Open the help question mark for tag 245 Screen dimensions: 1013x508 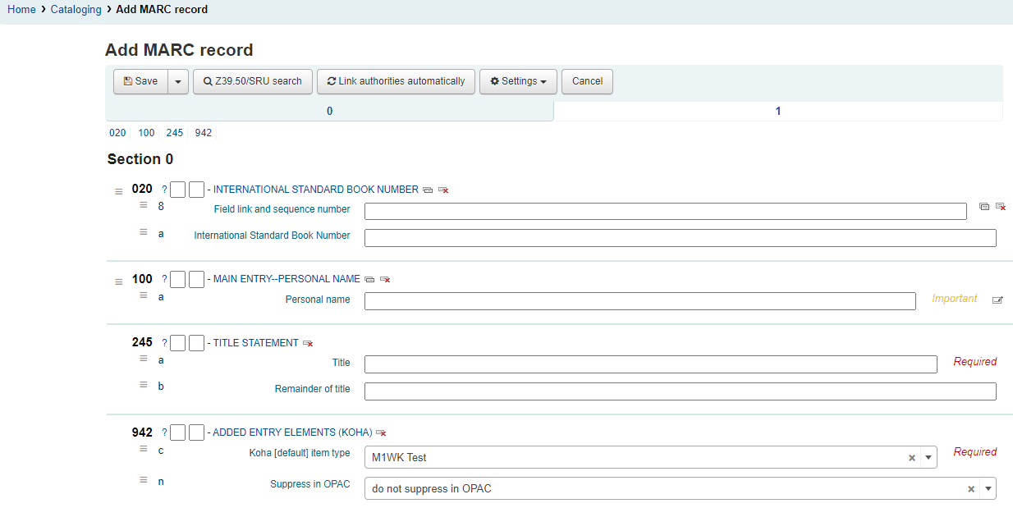click(164, 343)
